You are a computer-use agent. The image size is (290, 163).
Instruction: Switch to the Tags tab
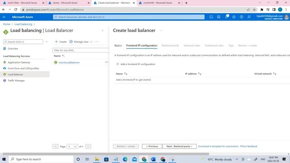(231, 45)
